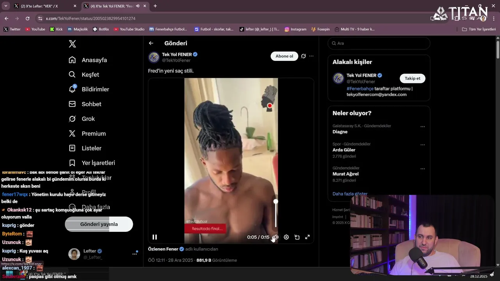500x281 pixels.
Task: Click Imprint footer link
Action: click(x=337, y=217)
